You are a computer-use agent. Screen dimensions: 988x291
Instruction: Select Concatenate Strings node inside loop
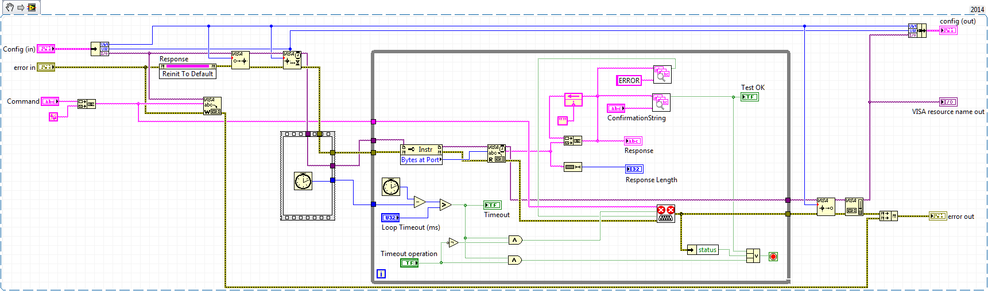573,140
